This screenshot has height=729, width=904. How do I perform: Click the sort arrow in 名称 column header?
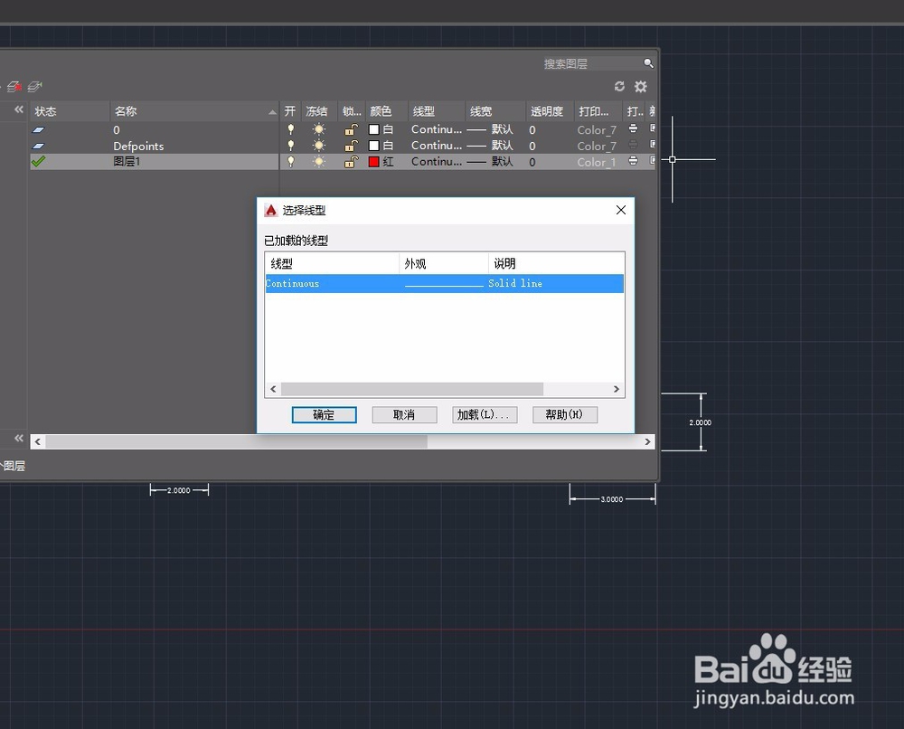click(272, 112)
